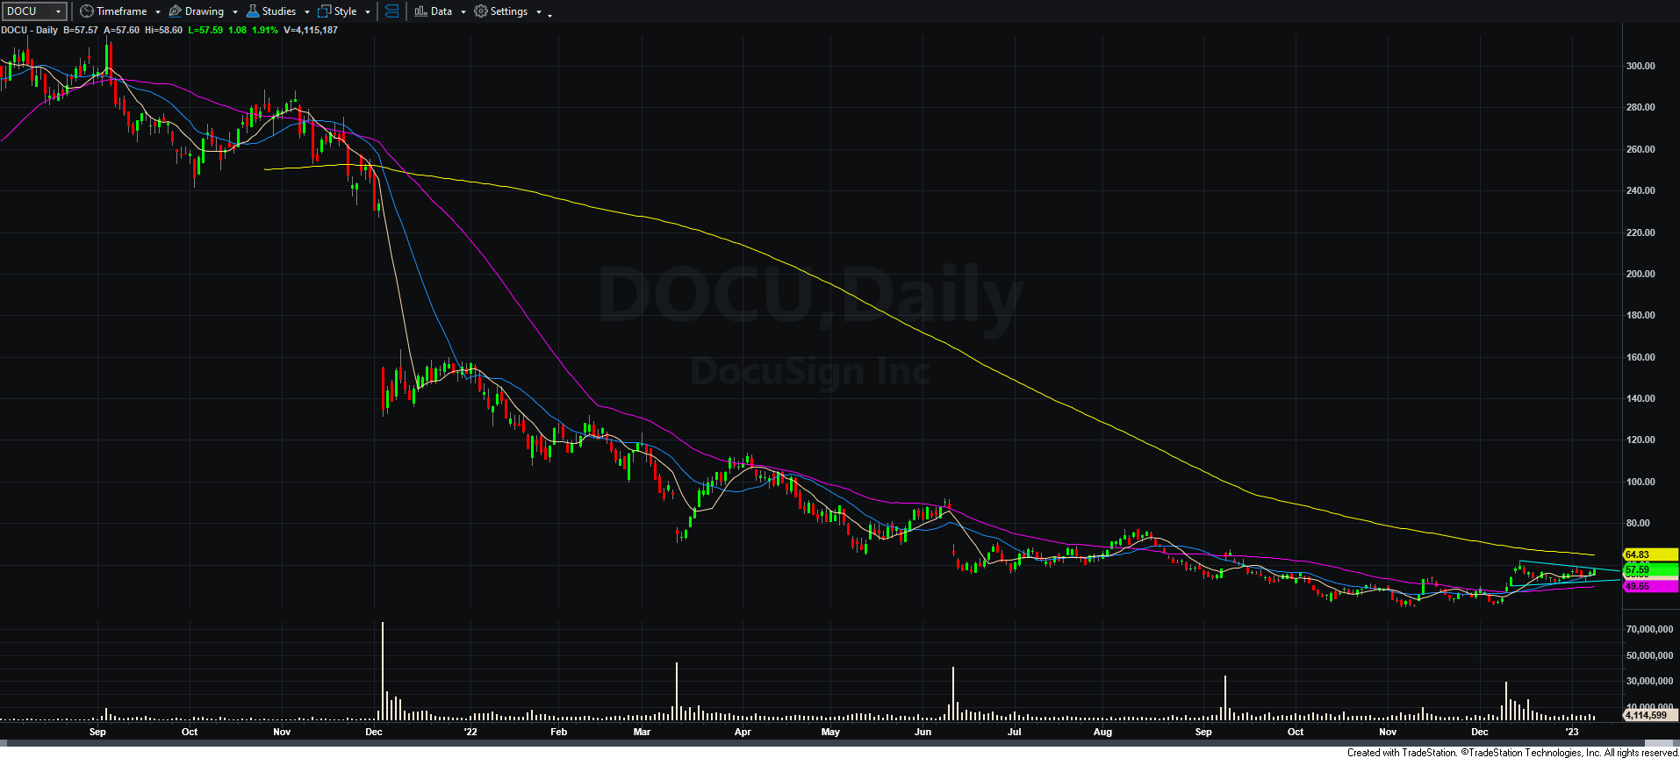The width and height of the screenshot is (1680, 758).
Task: Select the yellow 64.83 price label
Action: (1650, 554)
